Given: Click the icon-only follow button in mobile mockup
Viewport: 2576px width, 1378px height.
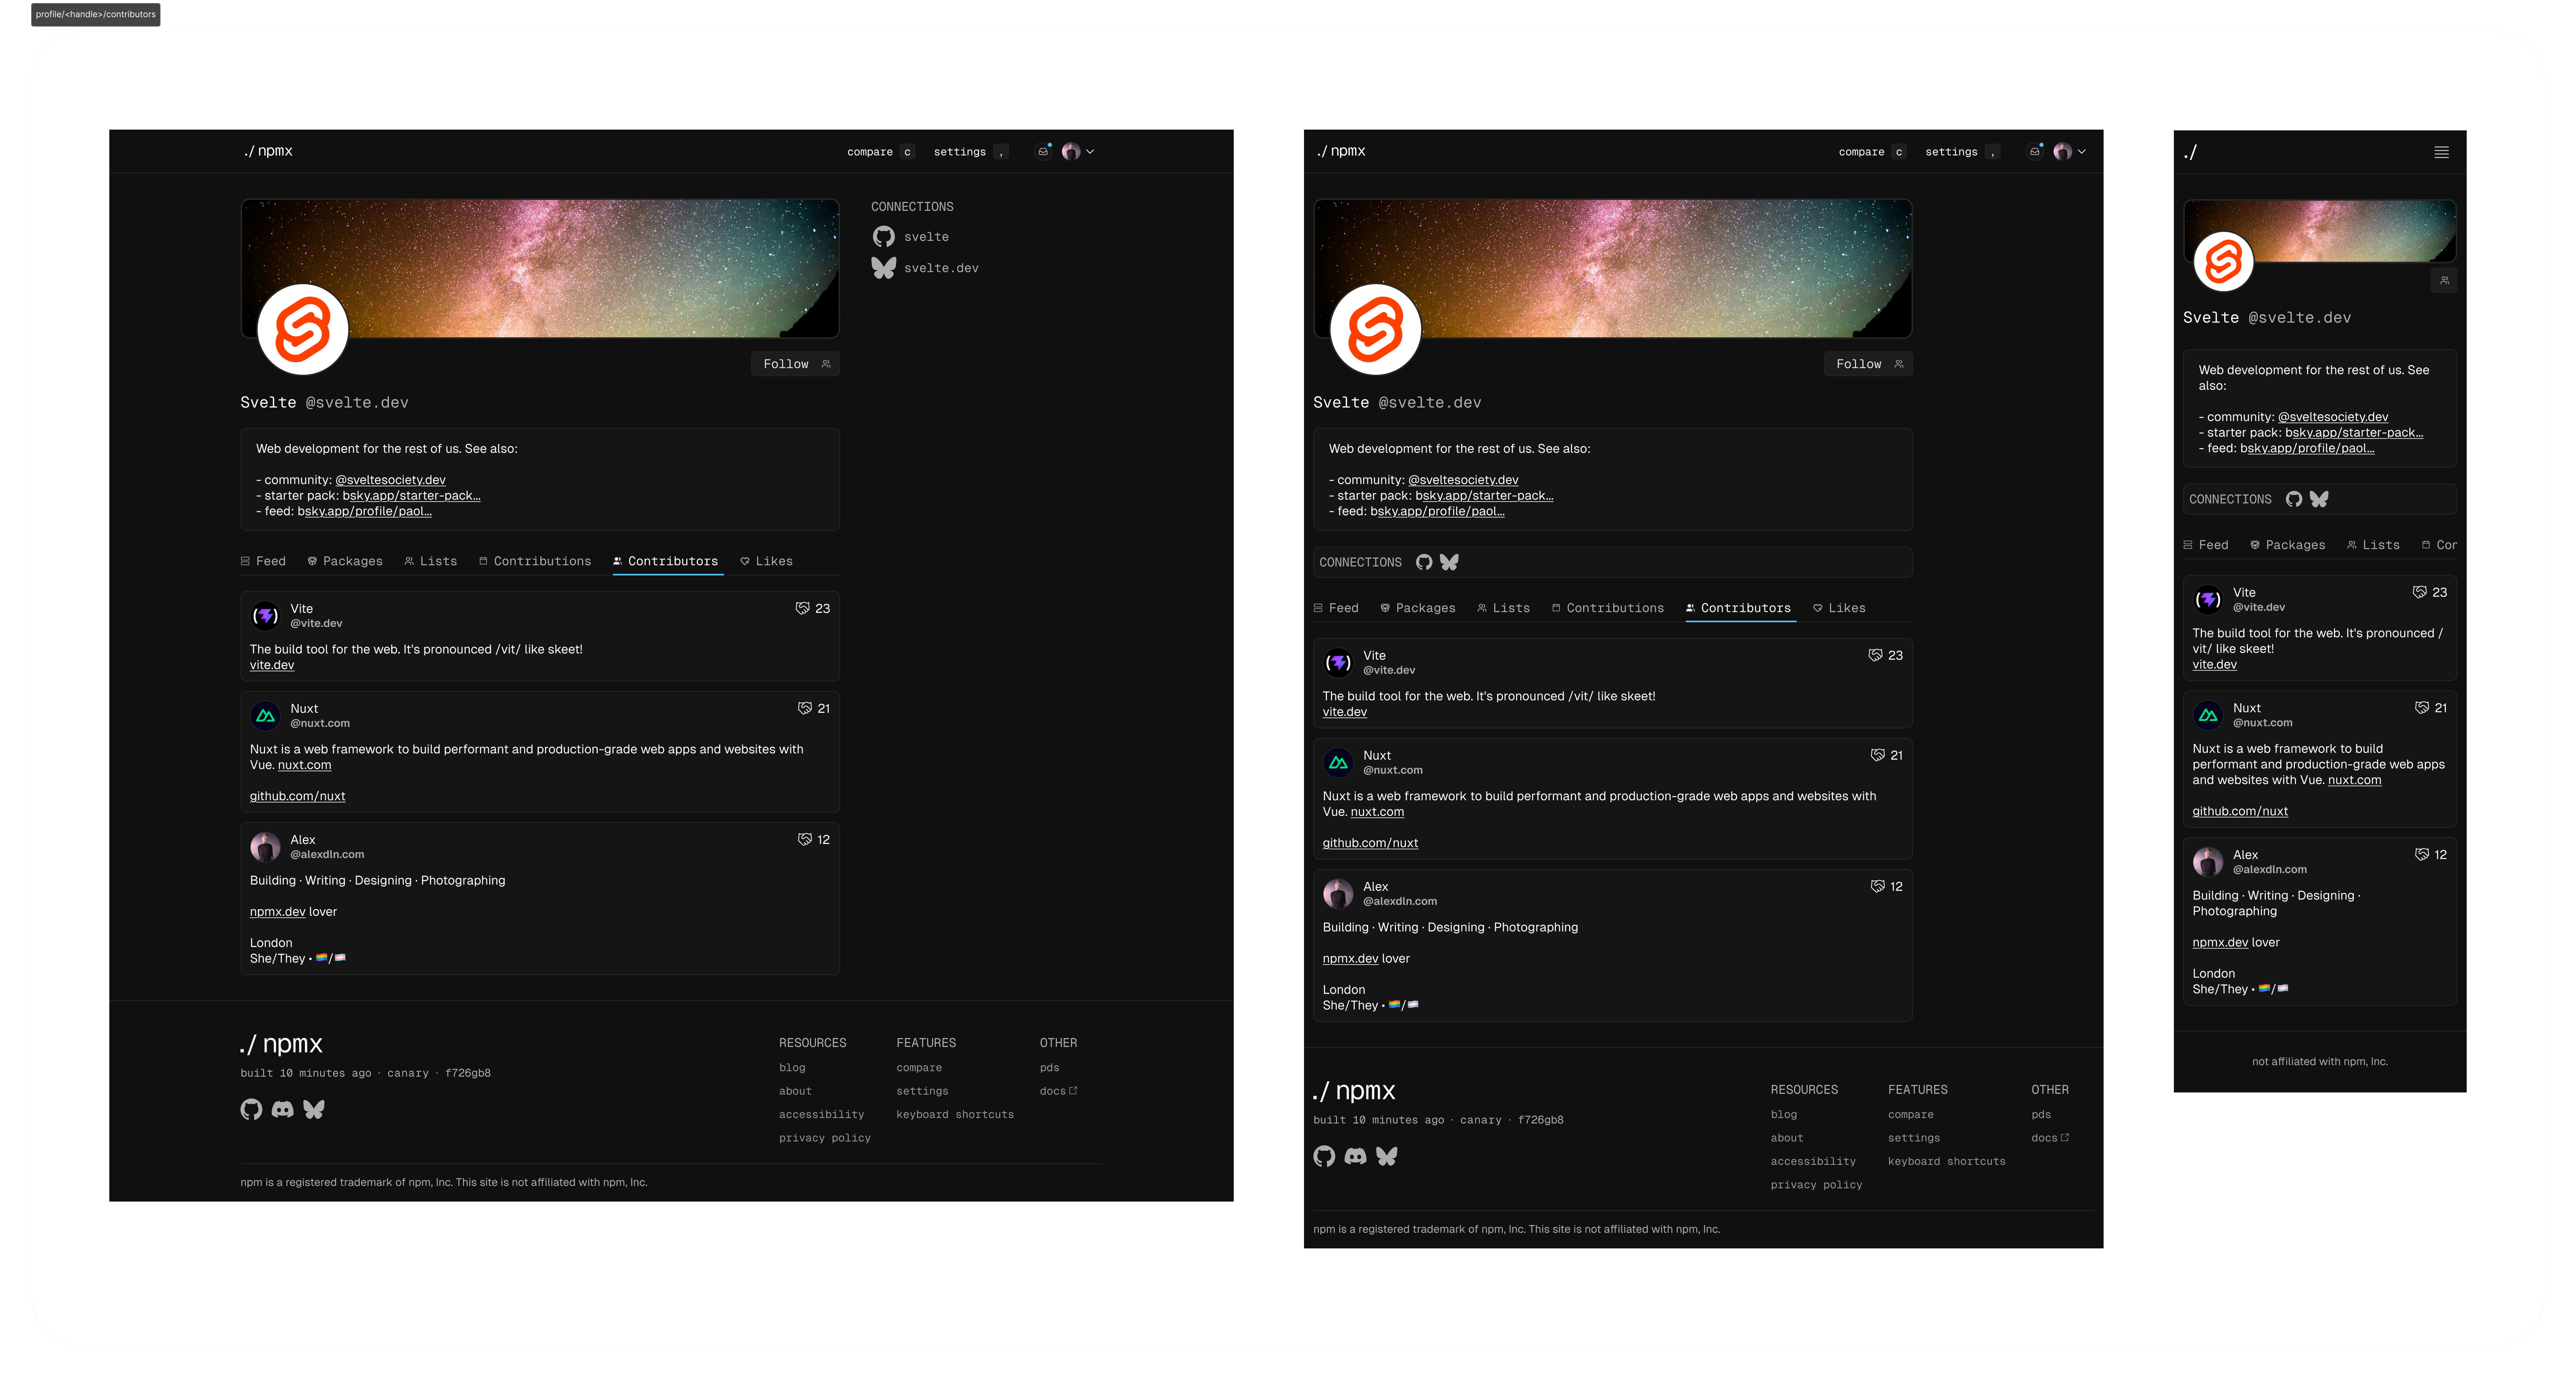Looking at the screenshot, I should [x=2444, y=281].
